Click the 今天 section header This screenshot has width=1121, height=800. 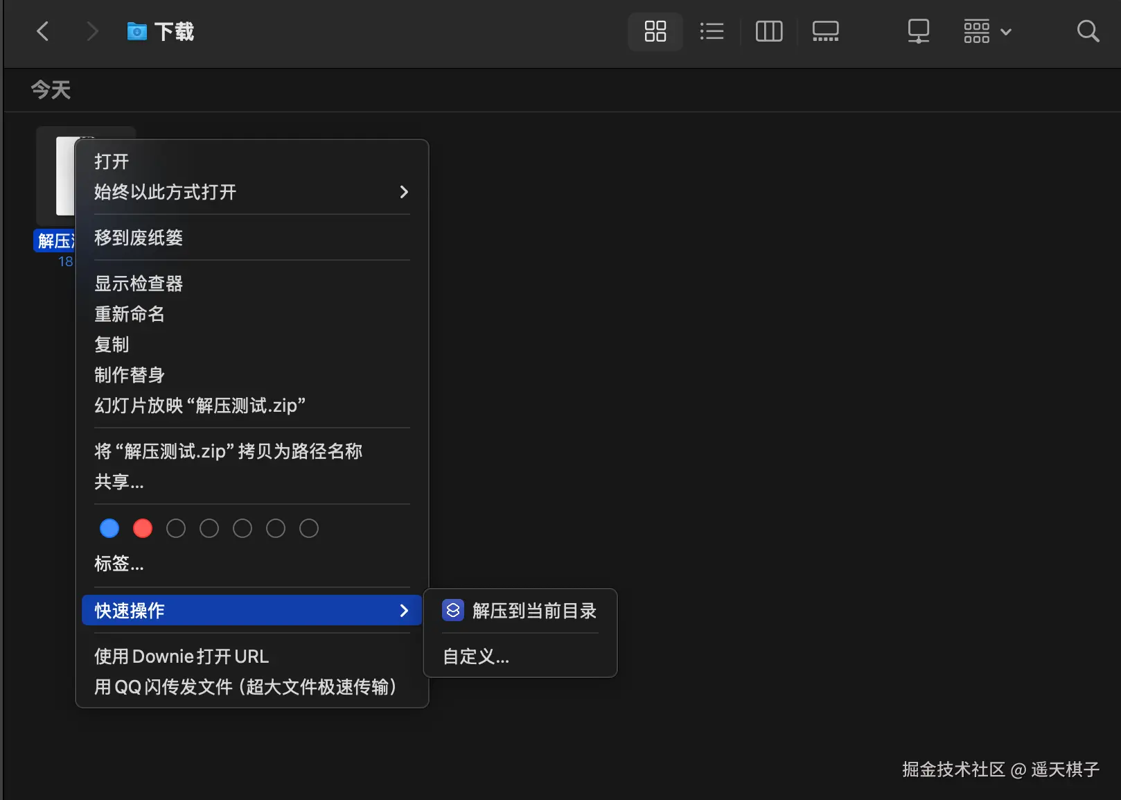coord(51,89)
